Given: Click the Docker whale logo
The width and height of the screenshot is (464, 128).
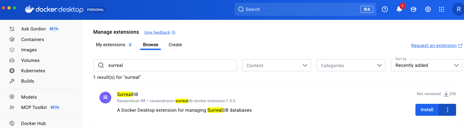Looking at the screenshot, I should coord(29,9).
